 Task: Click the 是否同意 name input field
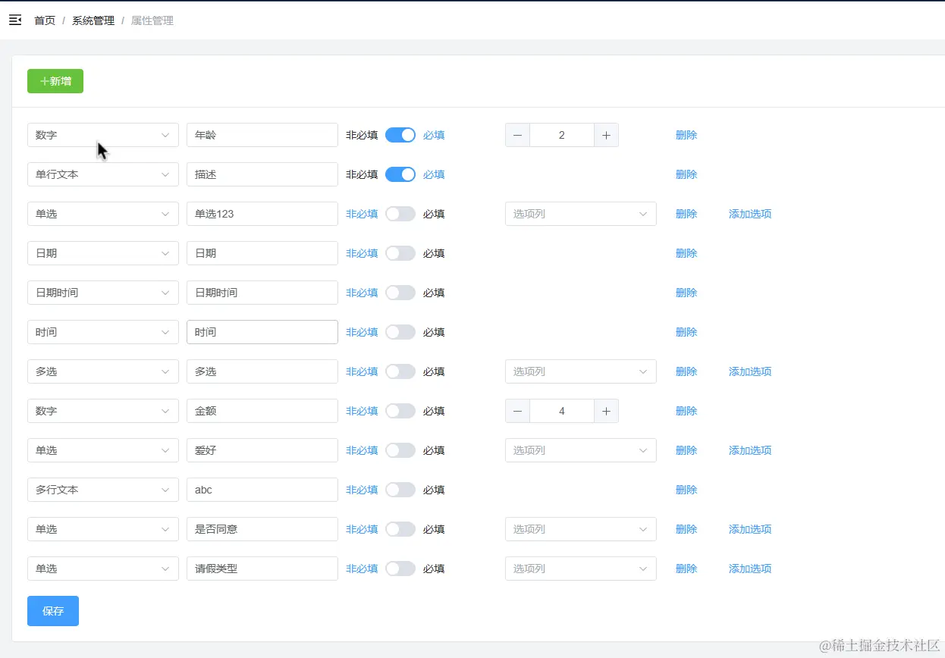262,529
